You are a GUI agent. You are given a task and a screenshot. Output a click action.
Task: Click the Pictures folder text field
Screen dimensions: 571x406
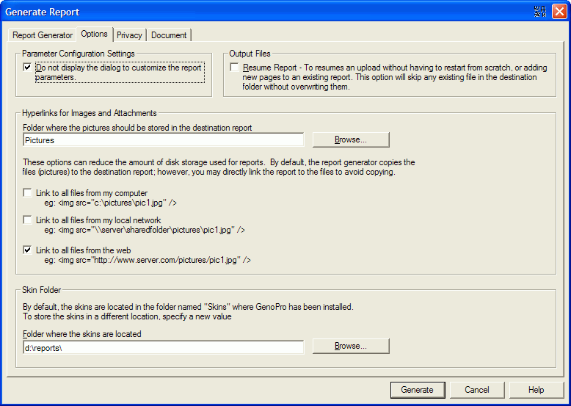click(162, 139)
